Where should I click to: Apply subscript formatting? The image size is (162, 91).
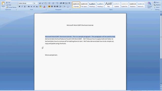click(x=31, y=7)
